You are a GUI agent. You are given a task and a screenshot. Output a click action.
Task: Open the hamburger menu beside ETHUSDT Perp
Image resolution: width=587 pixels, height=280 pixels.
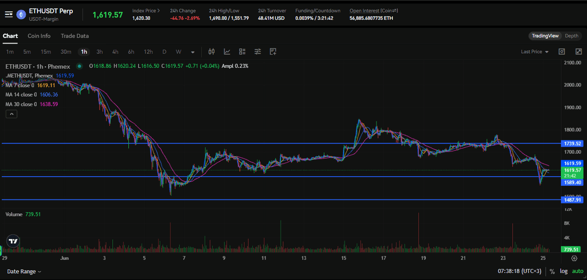click(9, 14)
